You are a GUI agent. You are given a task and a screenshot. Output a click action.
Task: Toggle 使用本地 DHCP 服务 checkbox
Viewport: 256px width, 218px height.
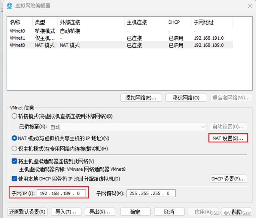coord(15,179)
